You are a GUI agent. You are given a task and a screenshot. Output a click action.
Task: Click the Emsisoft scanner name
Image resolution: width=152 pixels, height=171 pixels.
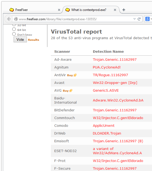click(x=61, y=141)
